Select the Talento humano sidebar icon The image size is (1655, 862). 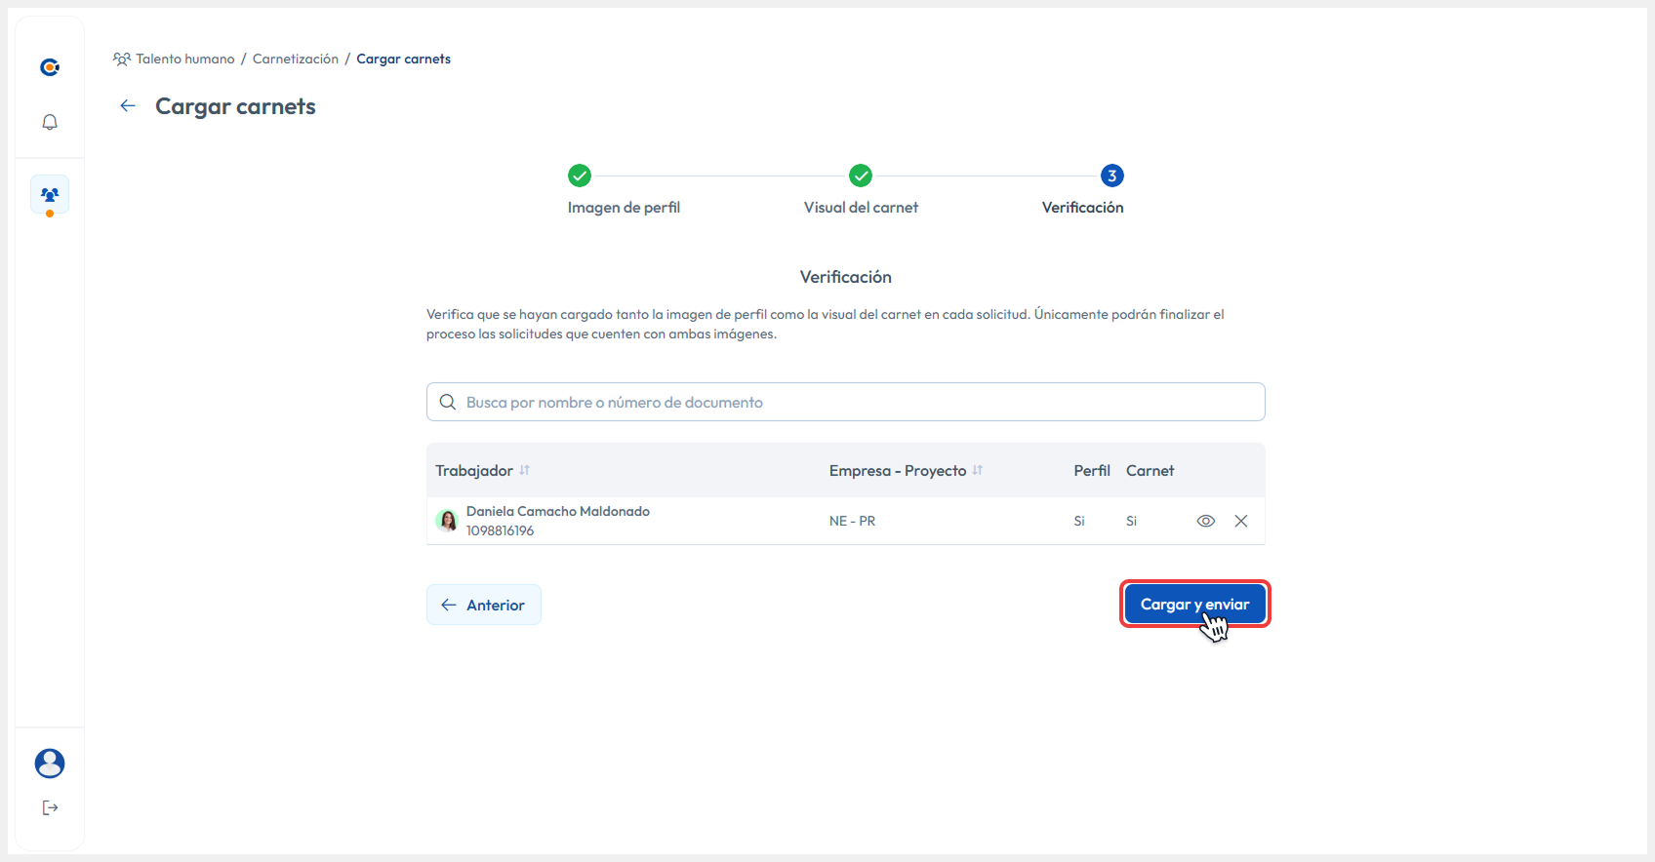pyautogui.click(x=50, y=195)
